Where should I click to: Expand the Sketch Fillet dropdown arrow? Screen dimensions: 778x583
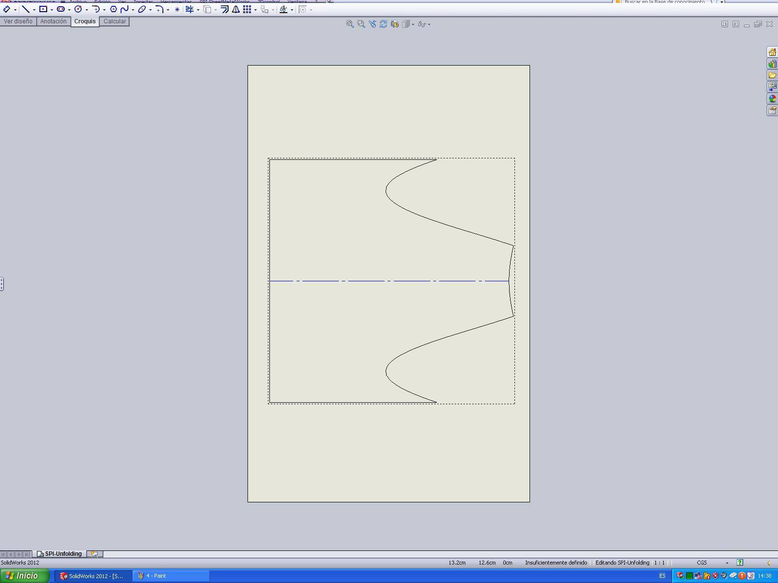tap(168, 10)
